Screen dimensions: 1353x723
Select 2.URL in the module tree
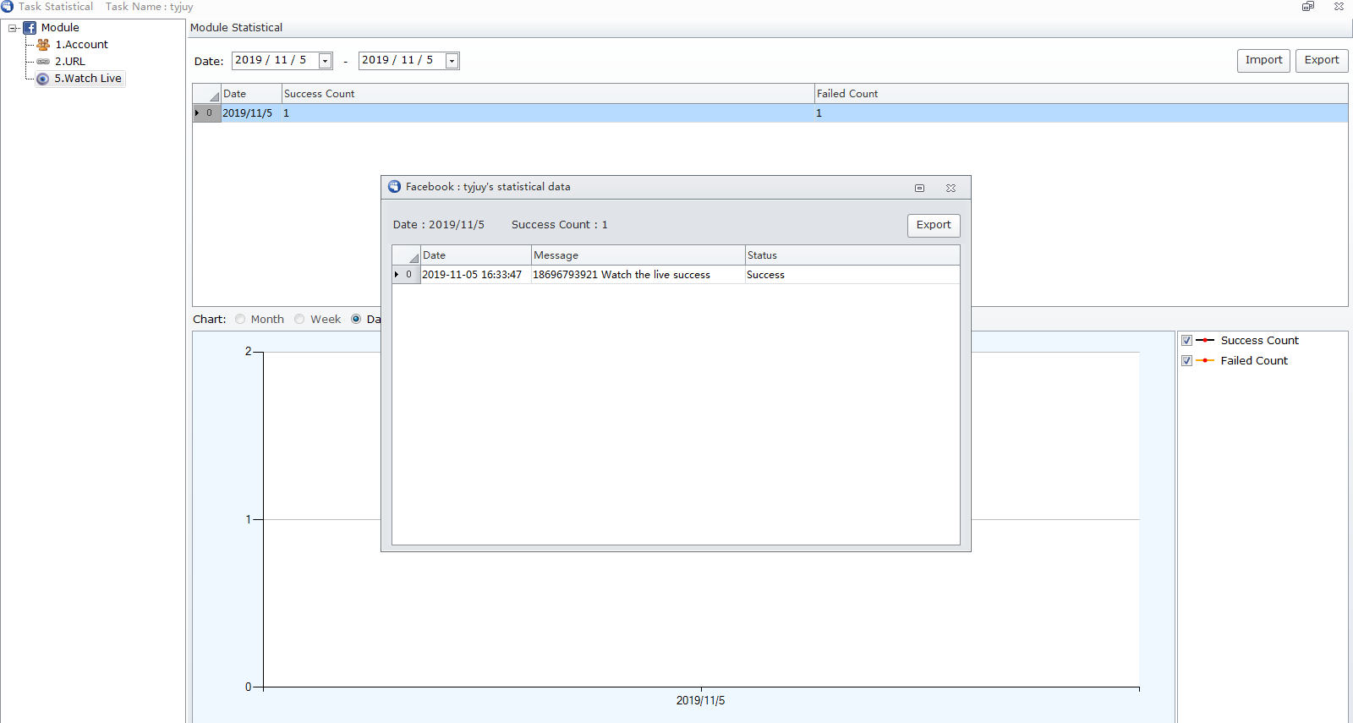[70, 62]
